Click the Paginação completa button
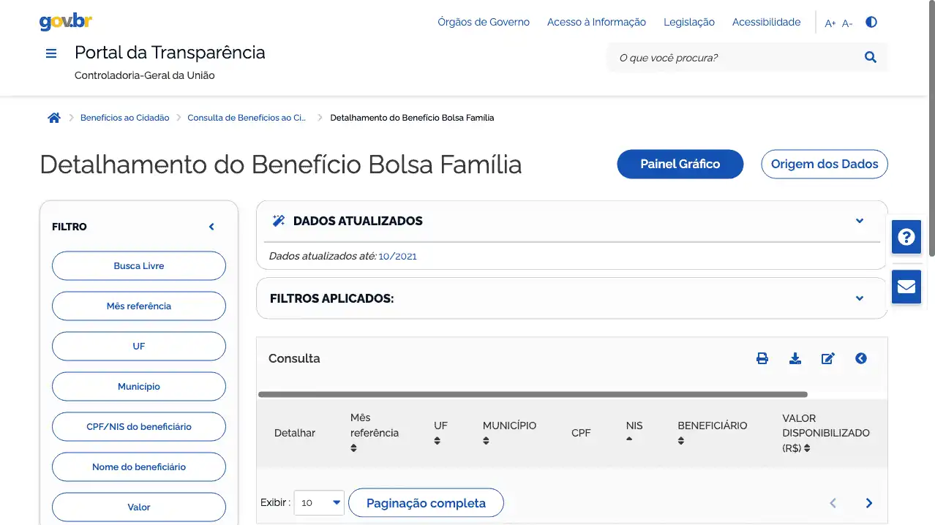The height and width of the screenshot is (525, 935). point(426,503)
